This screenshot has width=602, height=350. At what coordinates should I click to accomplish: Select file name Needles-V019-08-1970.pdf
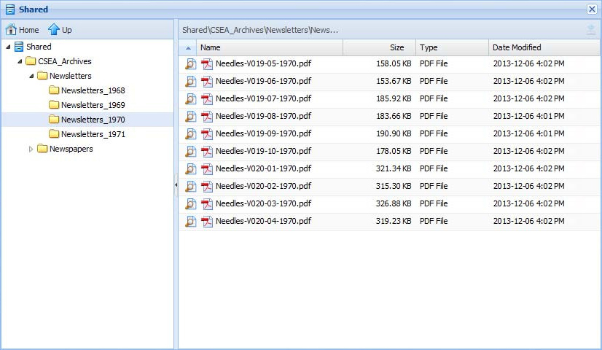tap(263, 116)
